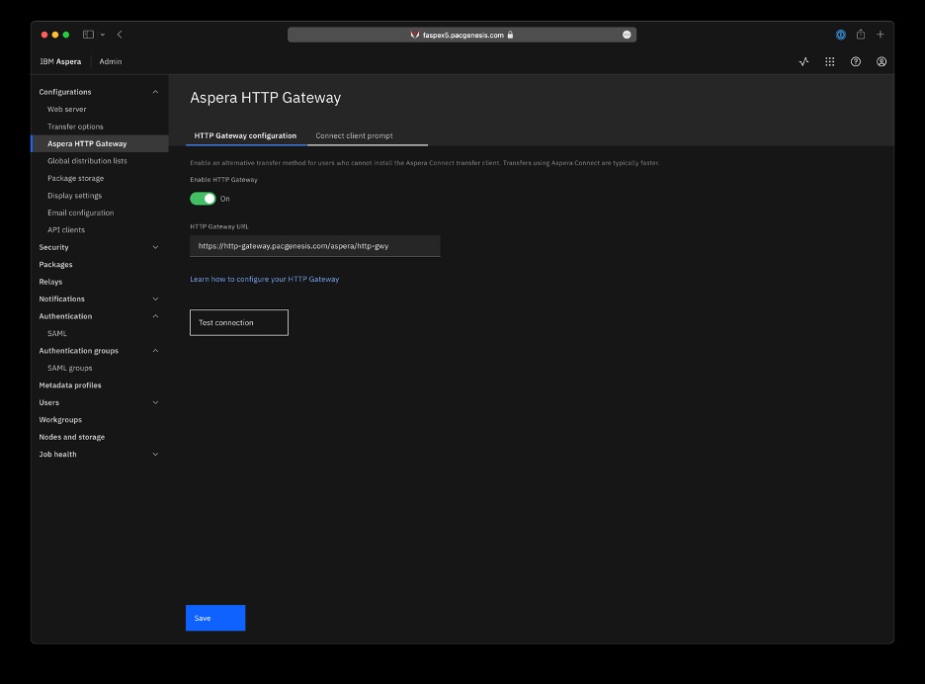Viewport: 925px width, 684px height.
Task: Open Learn how to configure HTTP Gateway link
Action: pos(264,279)
